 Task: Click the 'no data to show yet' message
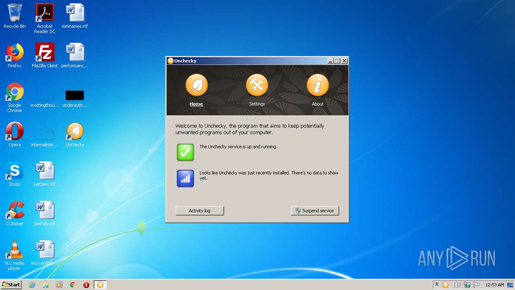click(269, 175)
